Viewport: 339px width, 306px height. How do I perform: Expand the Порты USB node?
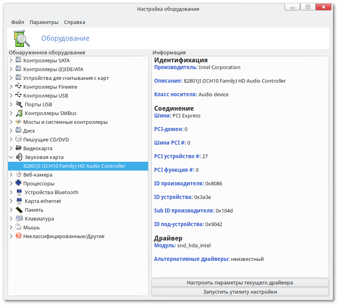(x=11, y=104)
